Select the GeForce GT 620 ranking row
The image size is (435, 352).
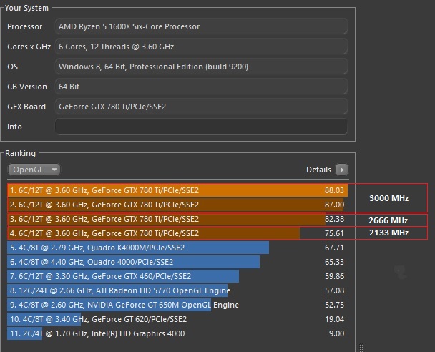[177, 319]
